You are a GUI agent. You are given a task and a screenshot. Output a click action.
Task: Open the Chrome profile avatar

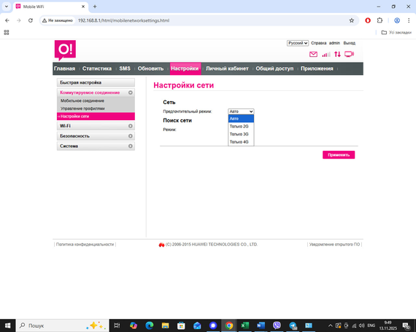397,20
